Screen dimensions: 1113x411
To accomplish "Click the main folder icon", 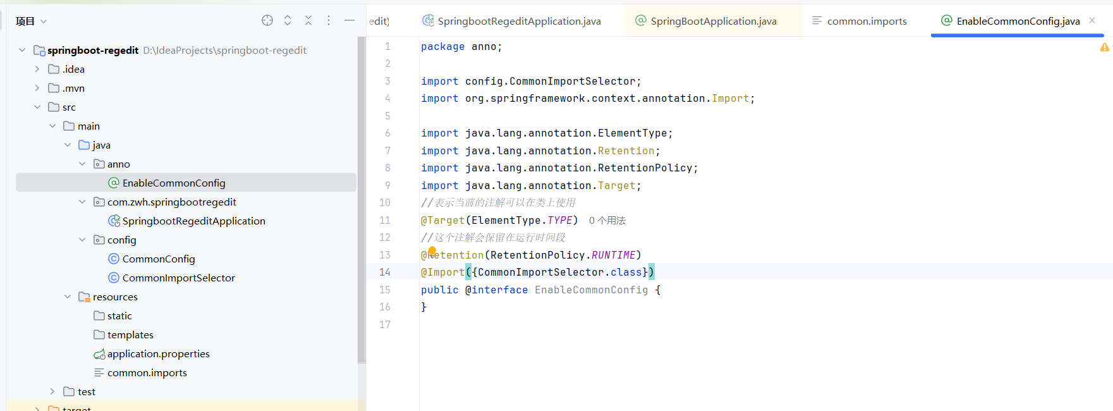I will tap(69, 126).
